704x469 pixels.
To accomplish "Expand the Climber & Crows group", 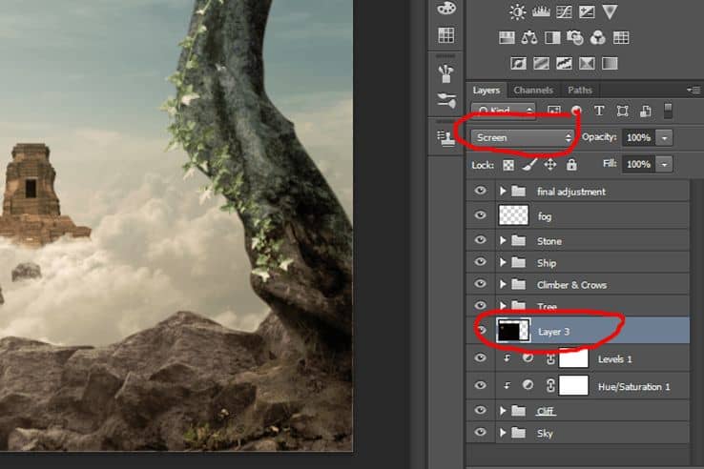I will 503,284.
